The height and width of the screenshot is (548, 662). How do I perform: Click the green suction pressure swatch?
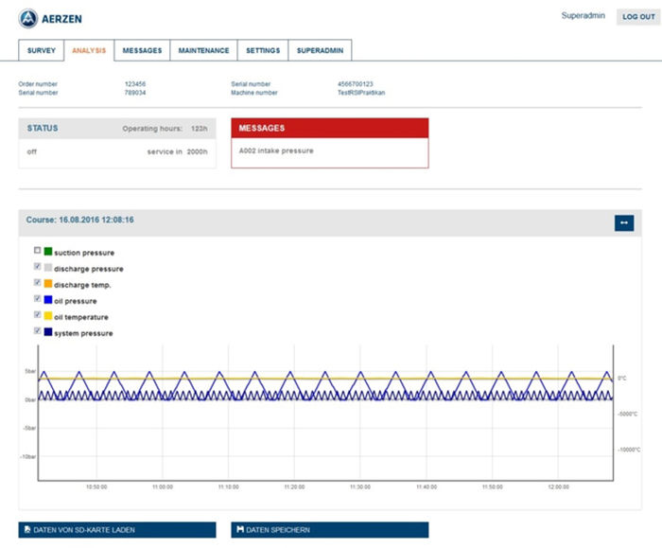pyautogui.click(x=48, y=252)
